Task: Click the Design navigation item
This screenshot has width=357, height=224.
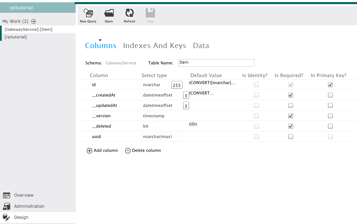Action: tap(21, 217)
